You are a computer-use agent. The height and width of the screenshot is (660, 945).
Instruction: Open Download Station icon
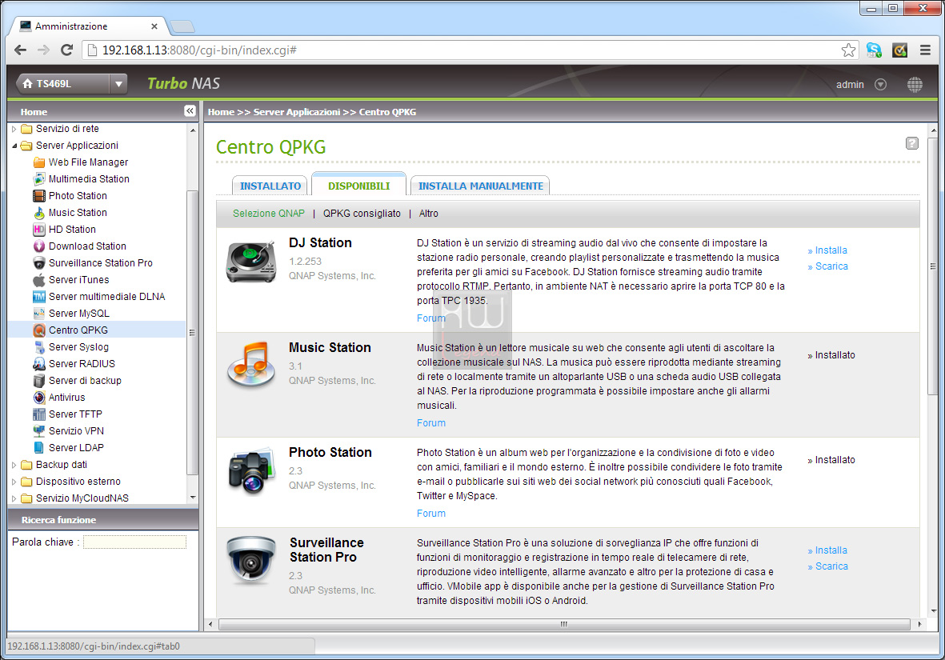pos(39,246)
